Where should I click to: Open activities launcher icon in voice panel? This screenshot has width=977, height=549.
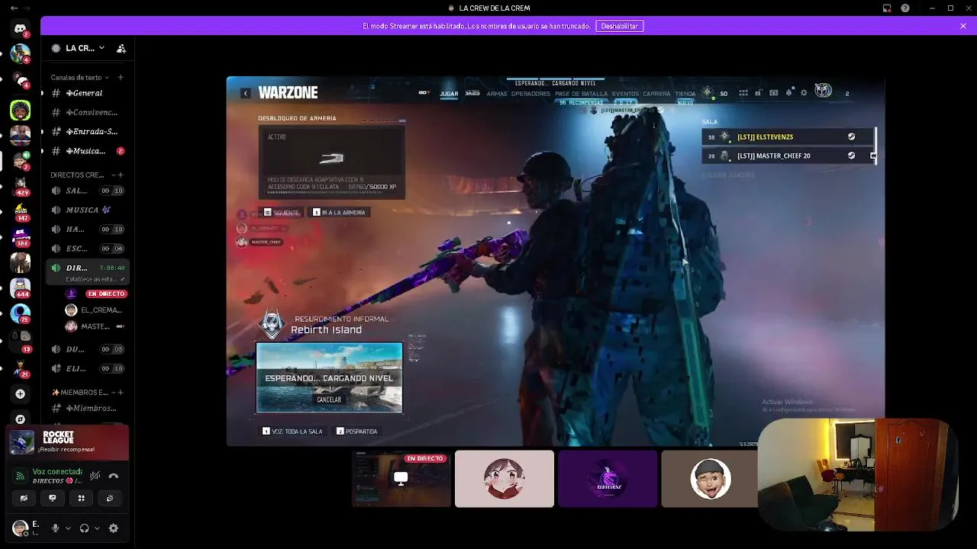(x=81, y=498)
